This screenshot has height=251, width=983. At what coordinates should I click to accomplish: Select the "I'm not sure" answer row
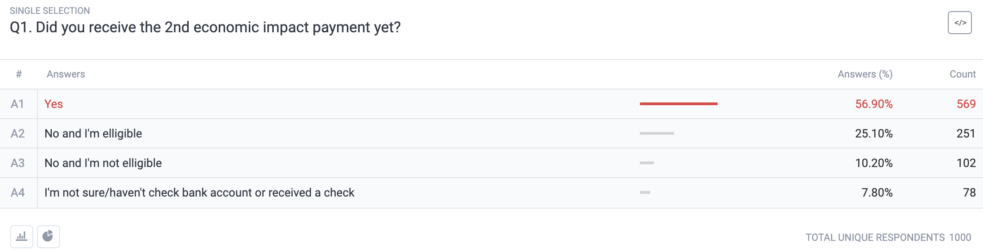tap(491, 193)
